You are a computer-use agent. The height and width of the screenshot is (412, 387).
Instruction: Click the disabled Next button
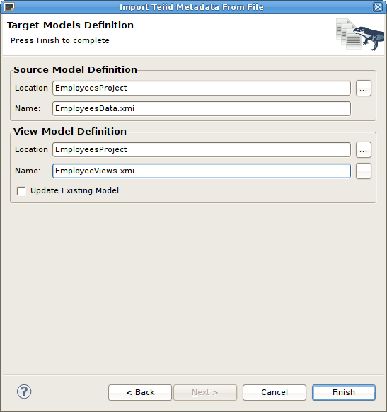[x=205, y=392]
